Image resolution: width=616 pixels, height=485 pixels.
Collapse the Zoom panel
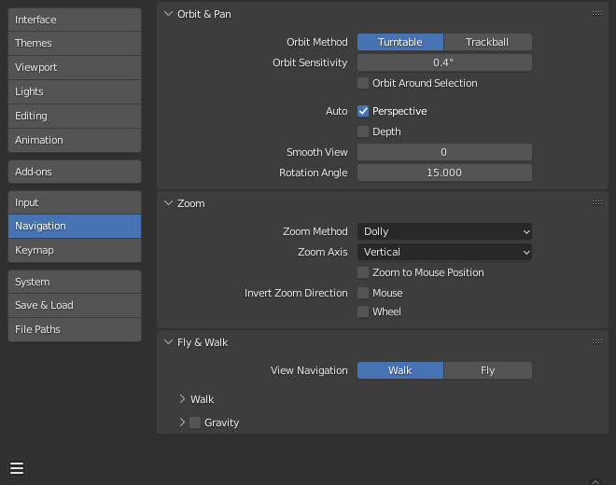tap(168, 203)
